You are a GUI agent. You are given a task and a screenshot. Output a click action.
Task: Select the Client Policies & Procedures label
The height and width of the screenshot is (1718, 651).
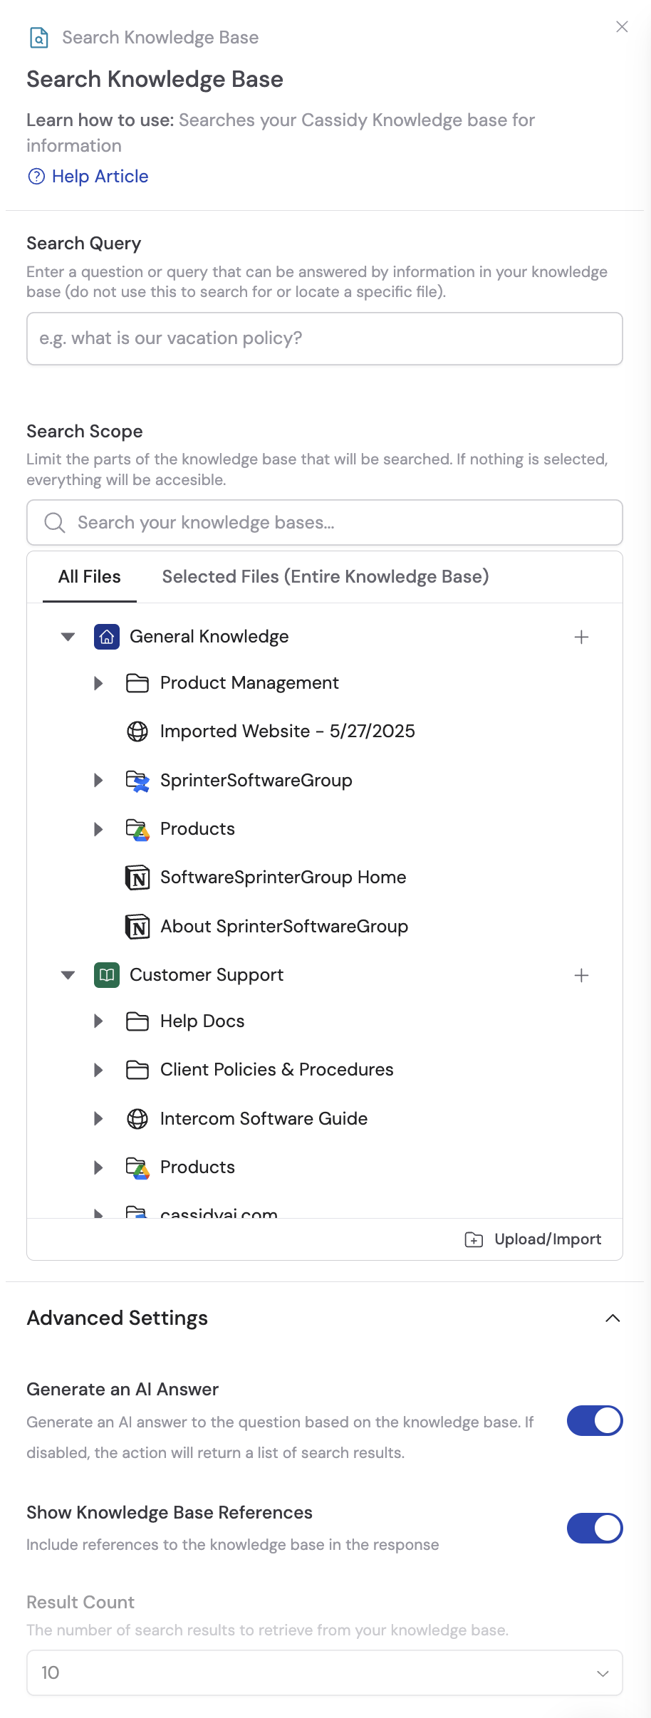[x=277, y=1070]
